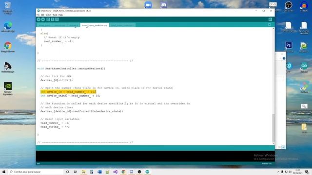This screenshot has width=312, height=175.
Task: Switch to the second editor tab
Action: tap(59, 25)
